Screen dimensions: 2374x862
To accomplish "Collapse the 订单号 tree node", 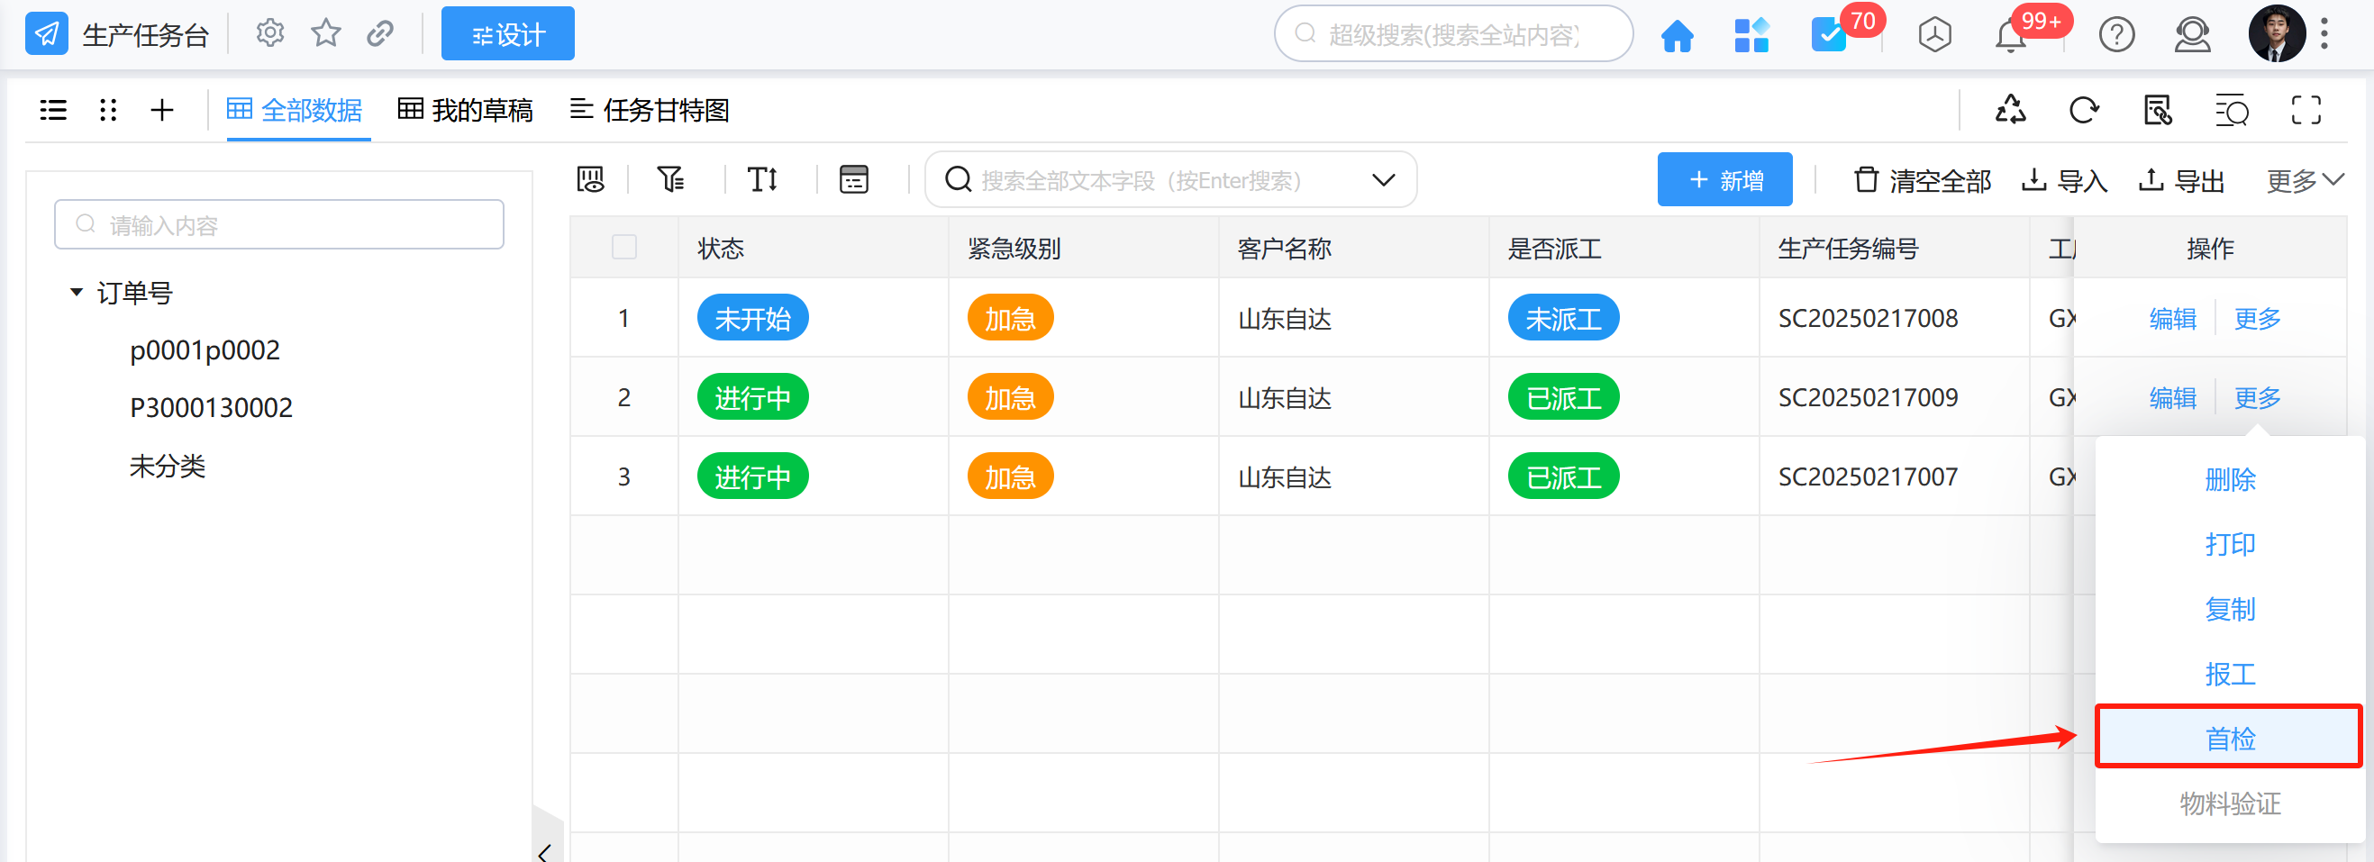I will pos(77,293).
